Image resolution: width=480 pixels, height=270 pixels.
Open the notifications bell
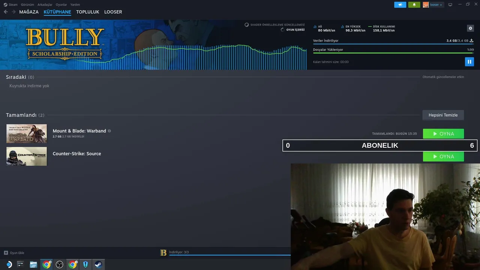[414, 4]
